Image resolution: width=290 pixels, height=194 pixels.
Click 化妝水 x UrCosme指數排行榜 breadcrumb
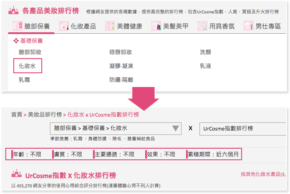coord(103,115)
